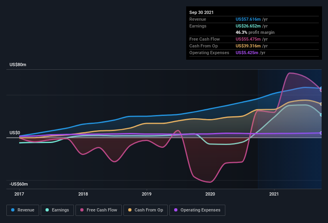
Task: Click the 2019 x-axis label
Action: coord(147,194)
